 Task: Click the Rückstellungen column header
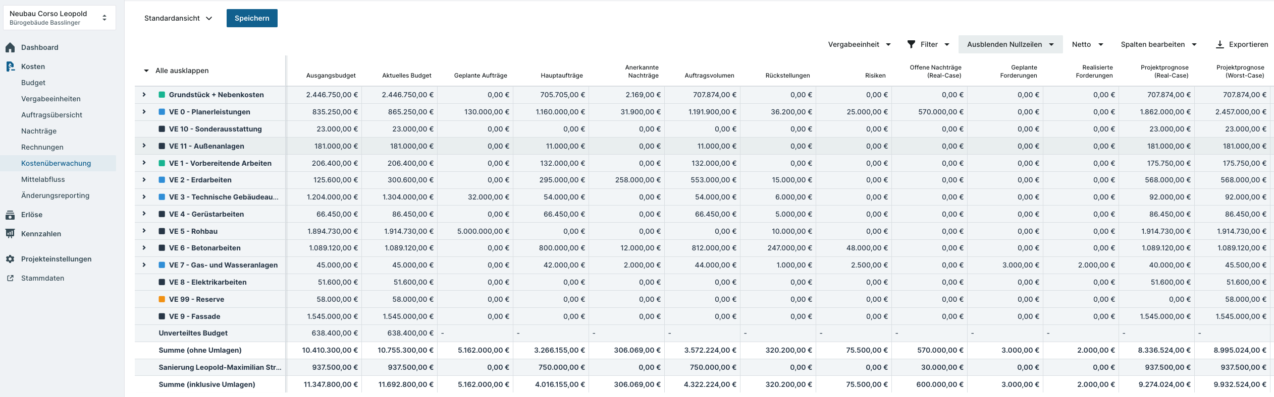coord(787,76)
